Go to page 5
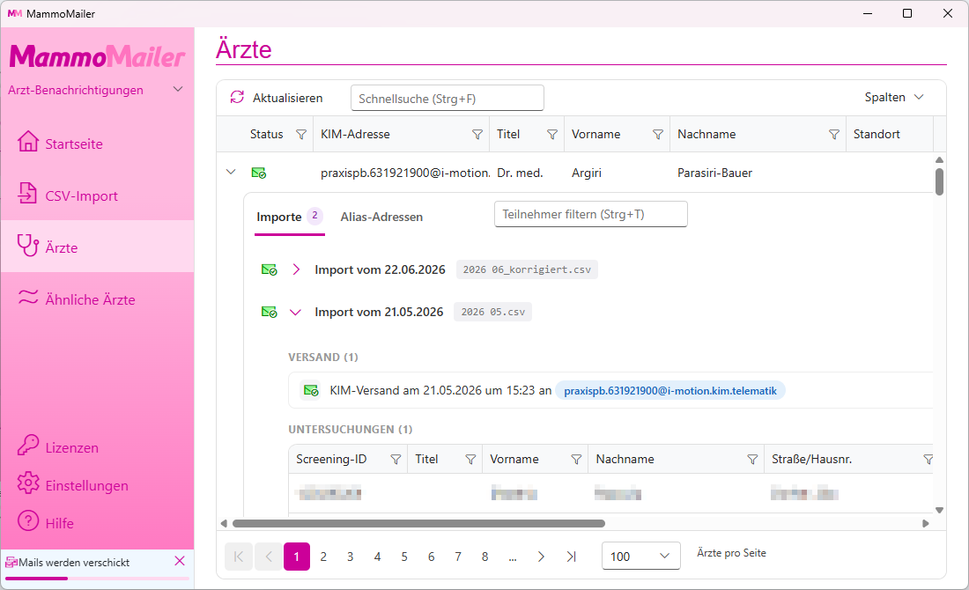The height and width of the screenshot is (590, 969). tap(404, 557)
